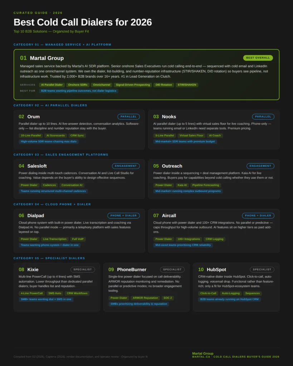Click the Pipeline Forecasting tag
Screen dimensions: 293x366
(206, 185)
